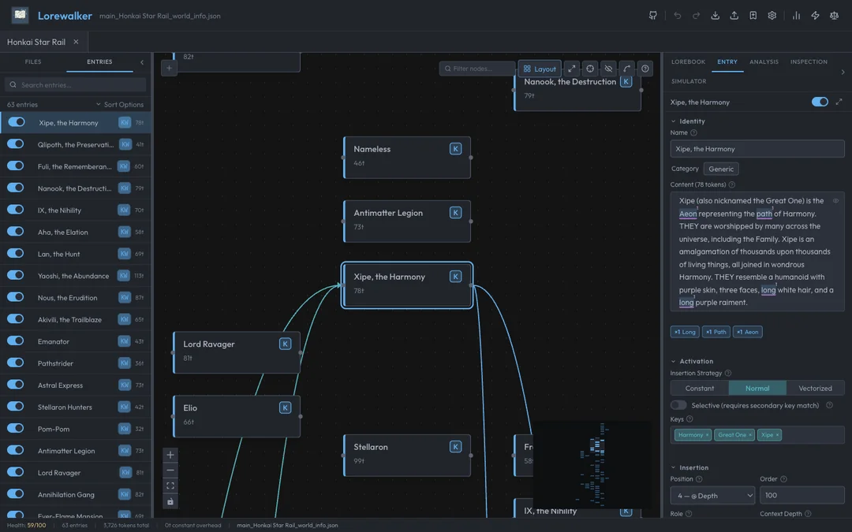The image size is (852, 532).
Task: Click the Layout button in graph toolbar
Action: 540,69
